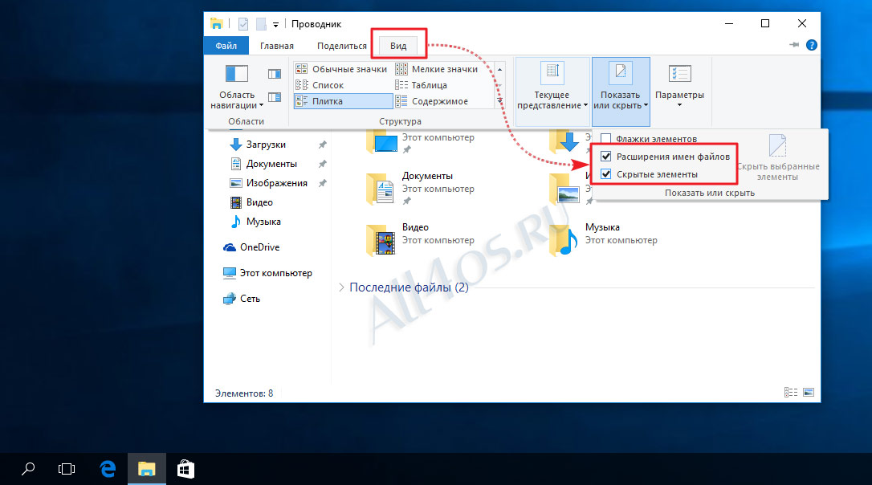872x485 pixels.
Task: Click the Explorer folder icon in title bar
Action: [x=216, y=24]
